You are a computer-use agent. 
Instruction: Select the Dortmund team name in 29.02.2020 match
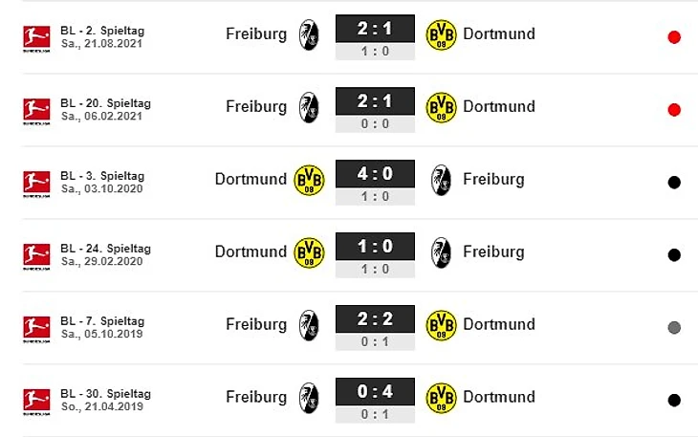pos(251,251)
